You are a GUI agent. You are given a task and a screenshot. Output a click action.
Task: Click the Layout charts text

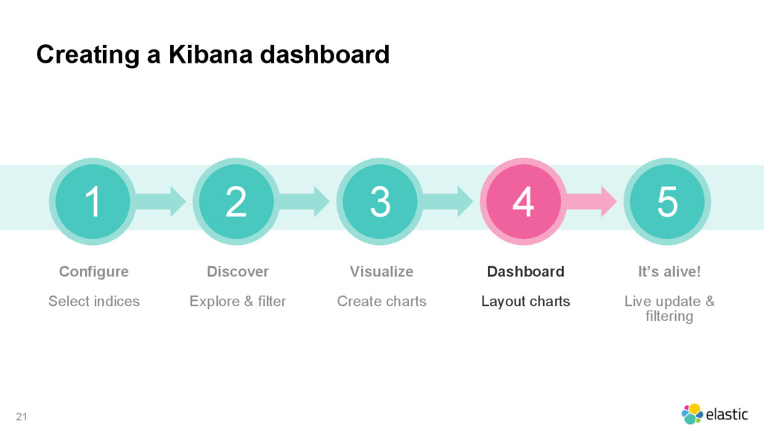pyautogui.click(x=526, y=302)
